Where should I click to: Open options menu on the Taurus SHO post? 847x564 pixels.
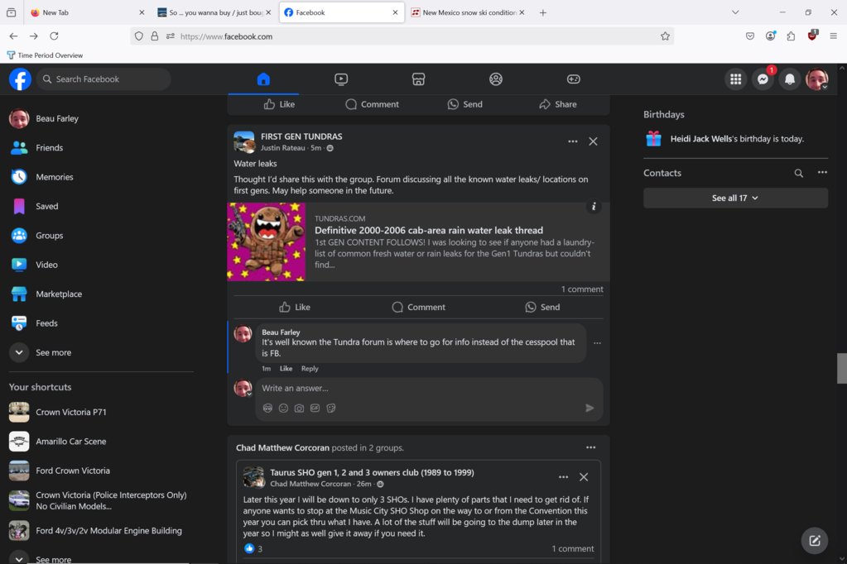coord(563,477)
